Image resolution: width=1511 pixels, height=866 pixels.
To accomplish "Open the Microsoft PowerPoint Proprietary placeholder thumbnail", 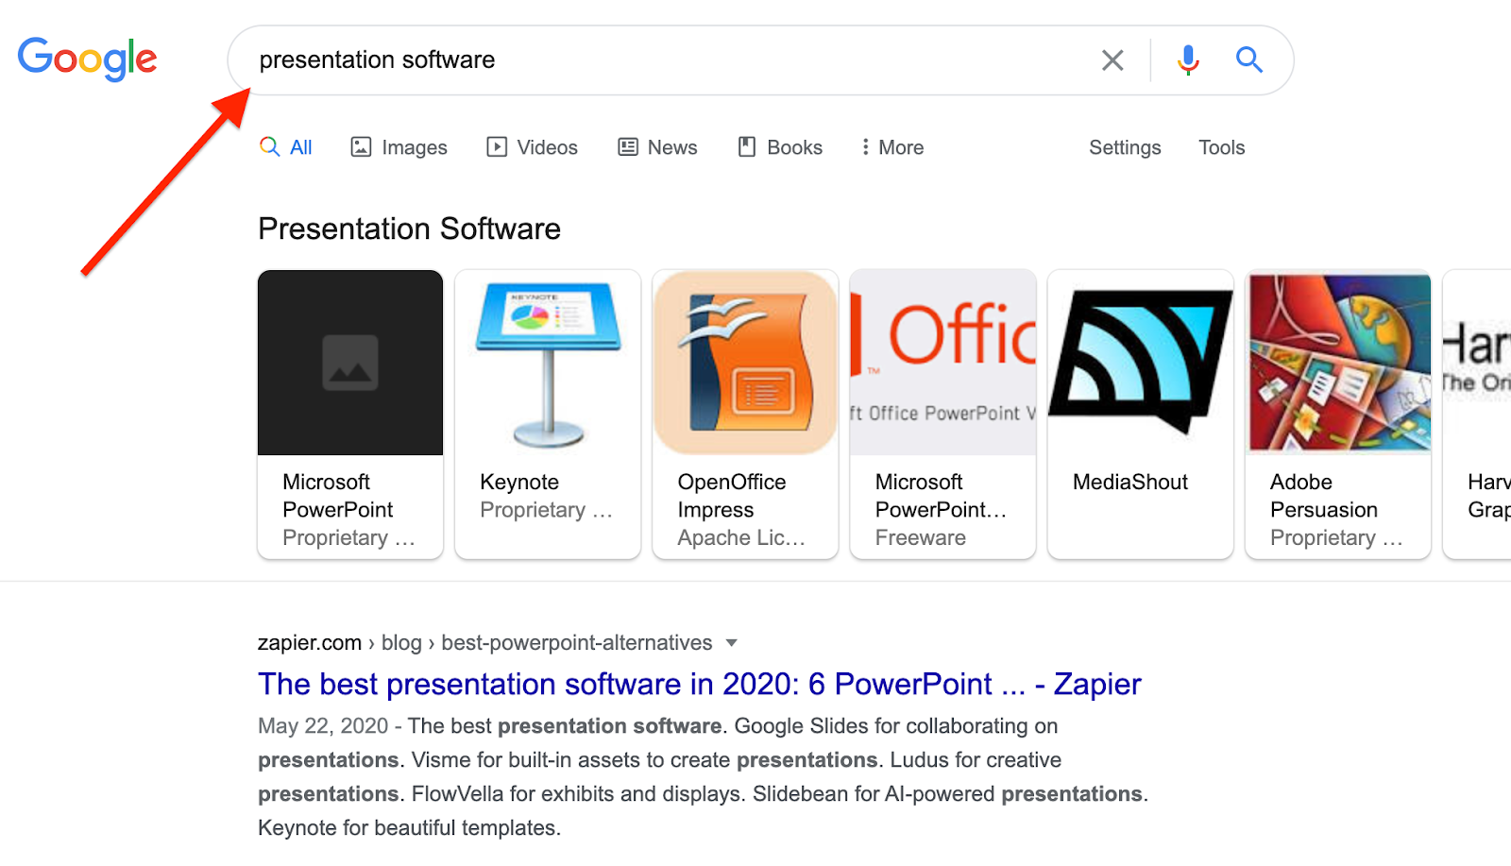I will click(350, 363).
